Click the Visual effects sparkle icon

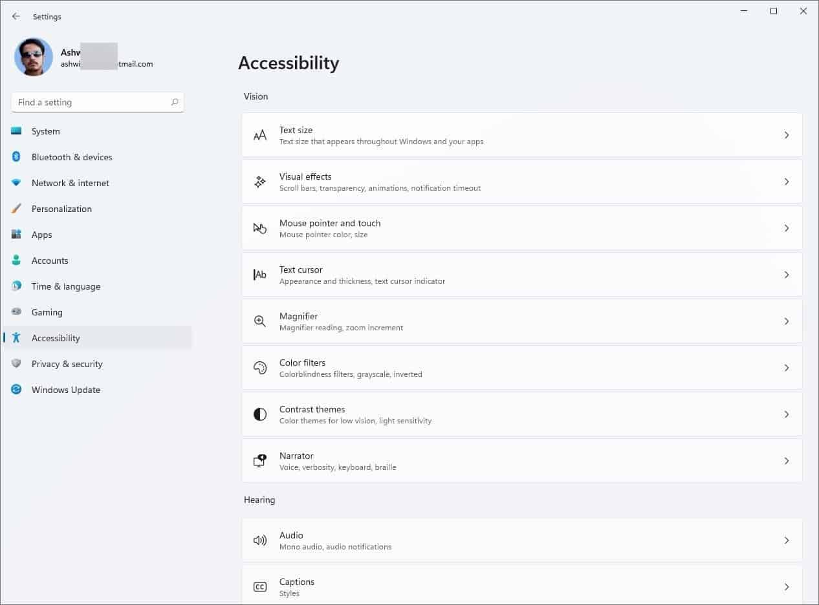point(259,182)
